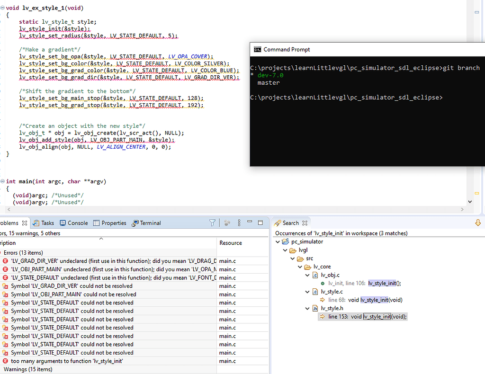Collapse the lvgl folder node

click(x=285, y=250)
